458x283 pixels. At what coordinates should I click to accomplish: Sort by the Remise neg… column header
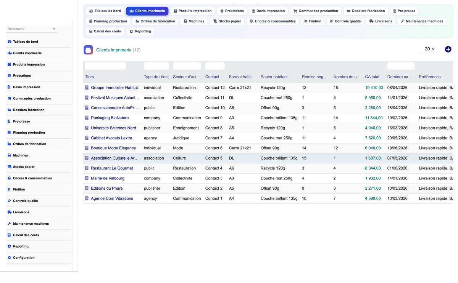pyautogui.click(x=314, y=77)
